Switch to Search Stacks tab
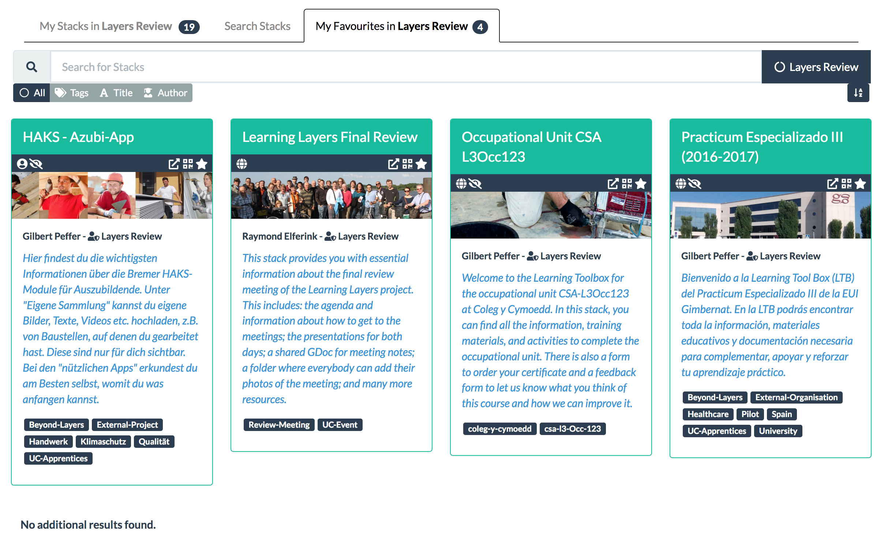The width and height of the screenshot is (884, 551). point(257,26)
